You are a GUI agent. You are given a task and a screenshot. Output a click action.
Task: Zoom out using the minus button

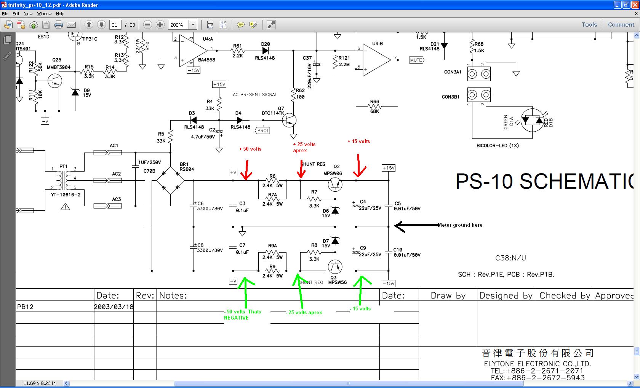148,25
